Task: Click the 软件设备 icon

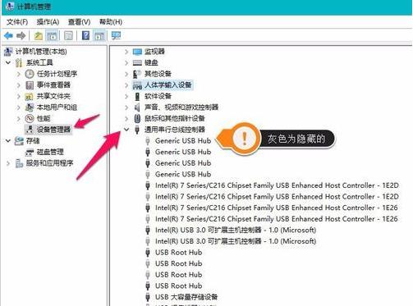Action: tap(137, 96)
